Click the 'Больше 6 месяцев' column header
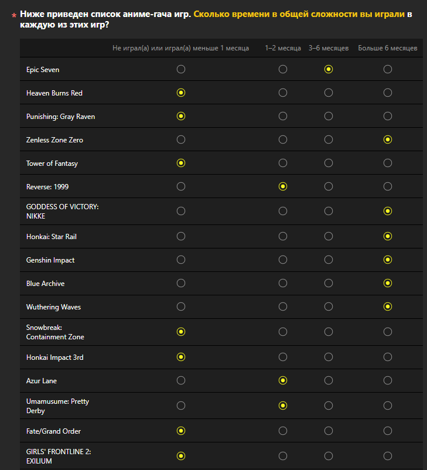 [387, 48]
